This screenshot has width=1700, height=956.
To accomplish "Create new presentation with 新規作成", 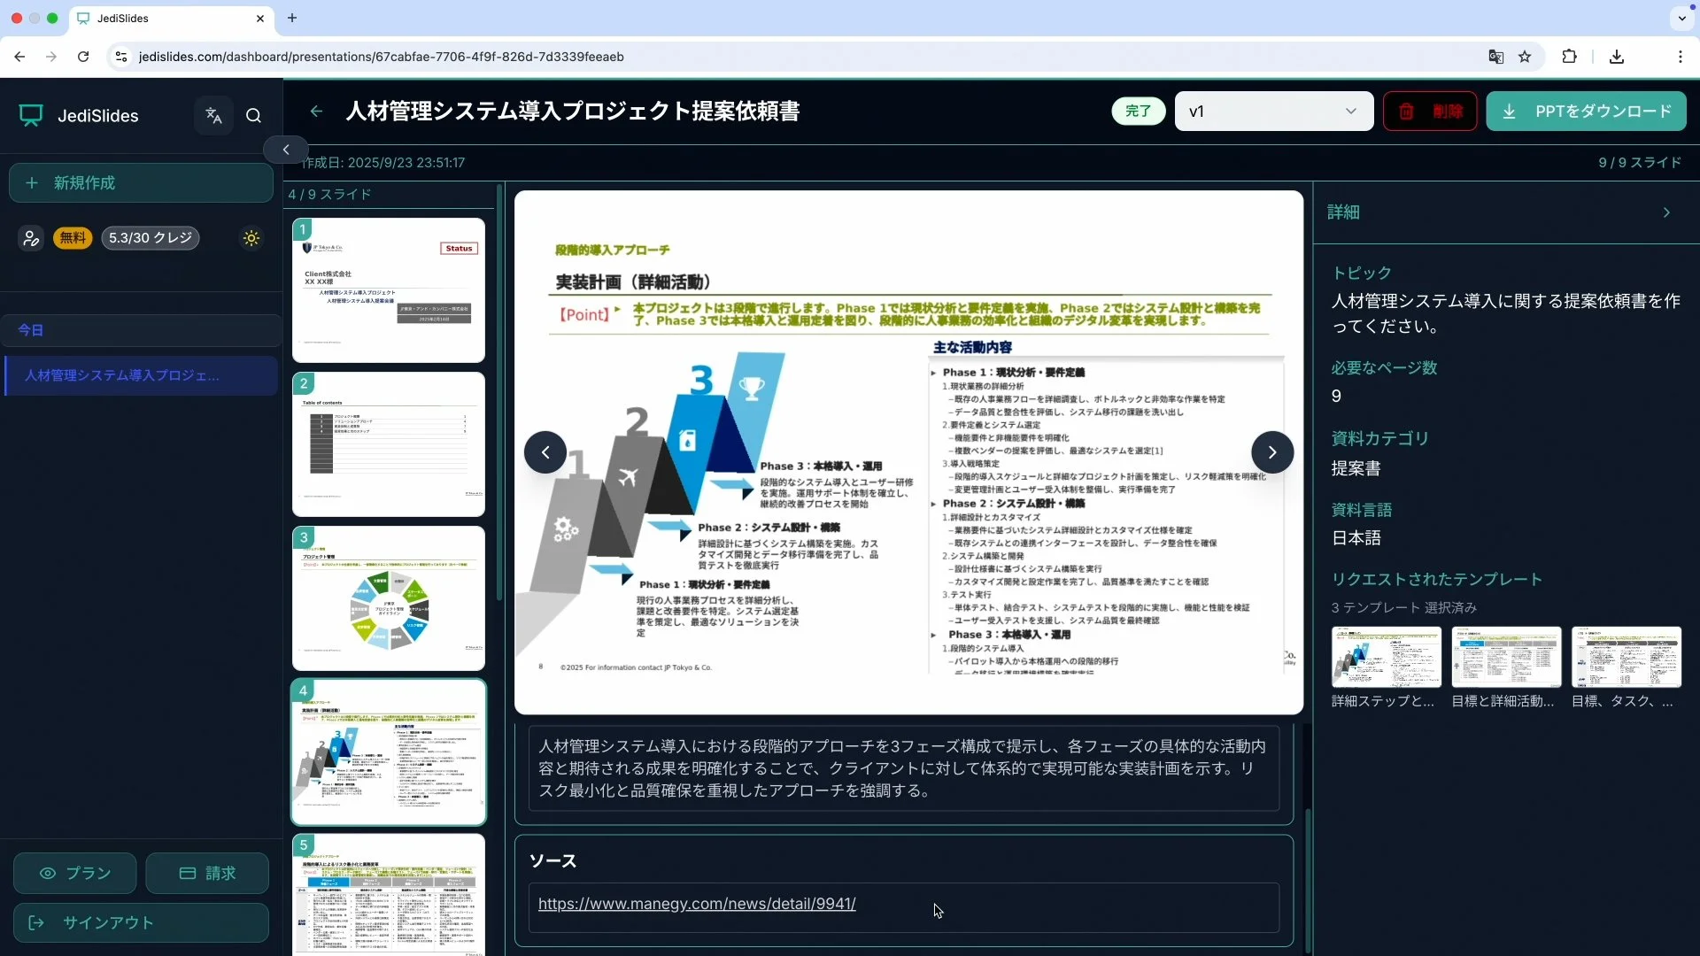I will 141,183.
